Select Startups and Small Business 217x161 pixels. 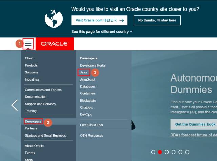click(x=45, y=135)
